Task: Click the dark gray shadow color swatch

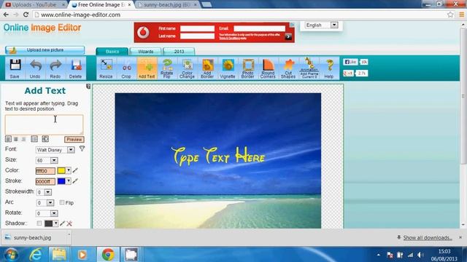Action: (x=49, y=223)
